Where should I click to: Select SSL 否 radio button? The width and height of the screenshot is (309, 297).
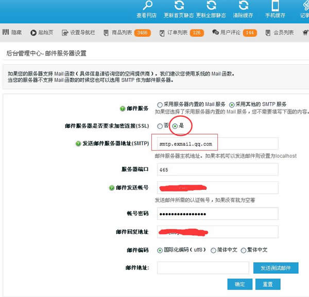(x=160, y=126)
